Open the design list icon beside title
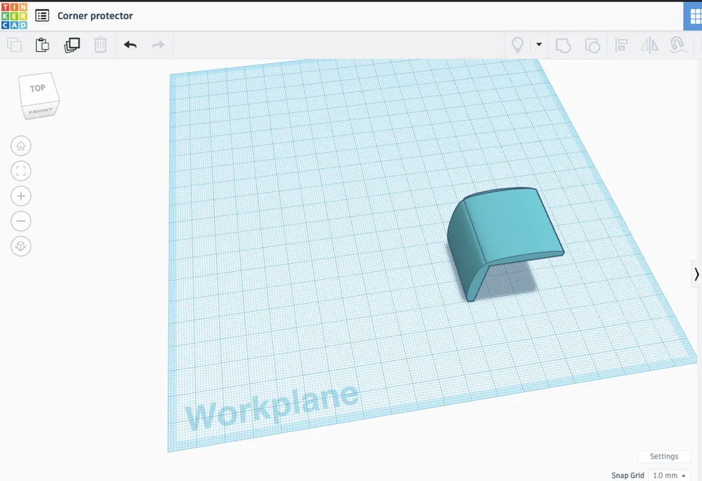The height and width of the screenshot is (481, 702). [x=42, y=15]
